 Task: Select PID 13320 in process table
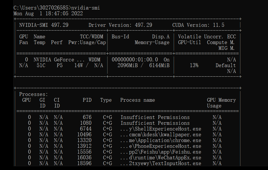point(84,141)
